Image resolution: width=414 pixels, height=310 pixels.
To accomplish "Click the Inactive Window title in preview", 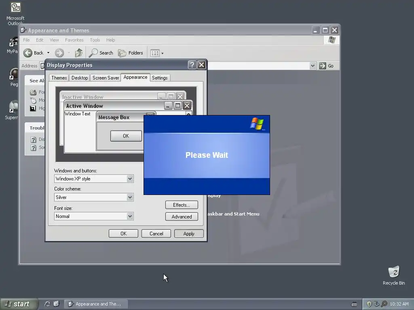I will (82, 97).
